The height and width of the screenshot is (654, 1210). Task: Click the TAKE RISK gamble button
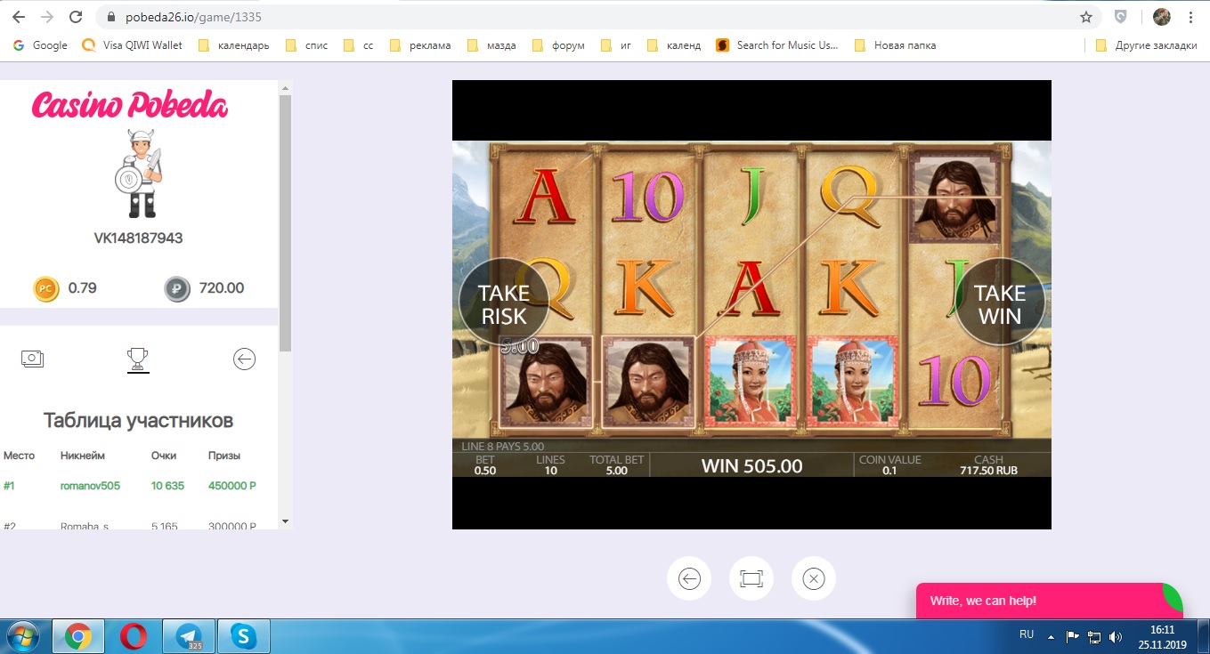click(503, 303)
